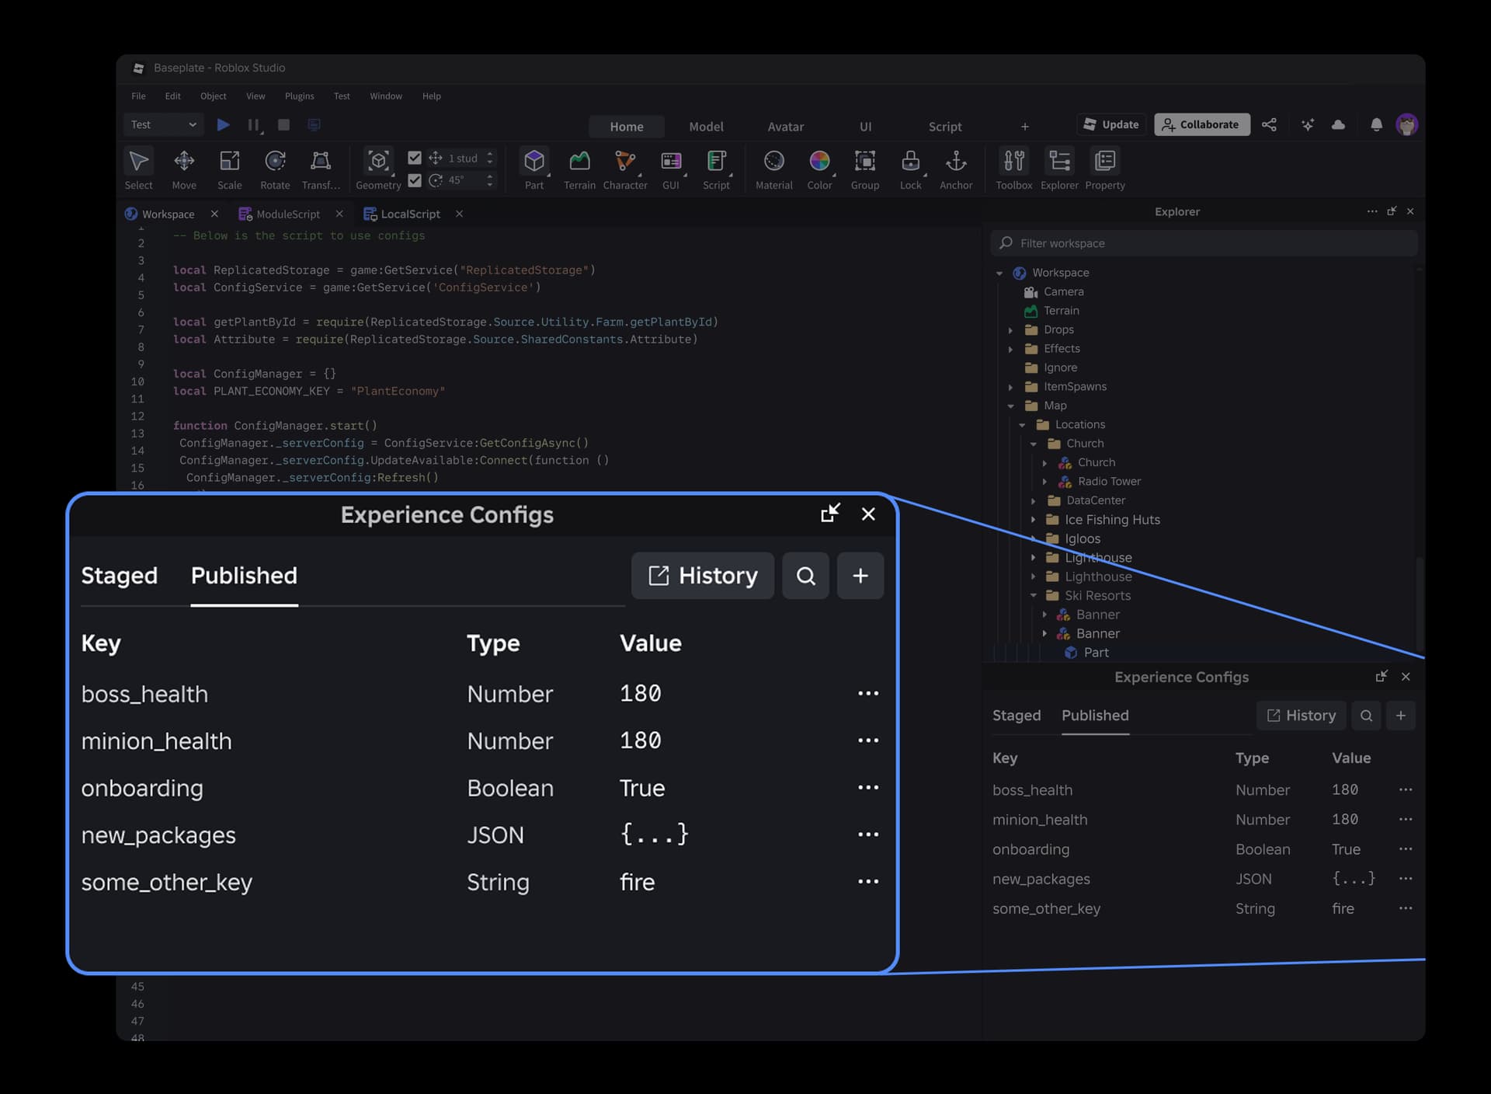Toggle the 45 degree rotation snap checkbox
Image resolution: width=1491 pixels, height=1094 pixels.
pyautogui.click(x=415, y=181)
